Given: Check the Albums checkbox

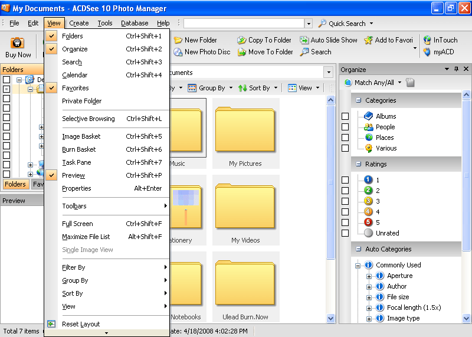Looking at the screenshot, I should (x=345, y=116).
